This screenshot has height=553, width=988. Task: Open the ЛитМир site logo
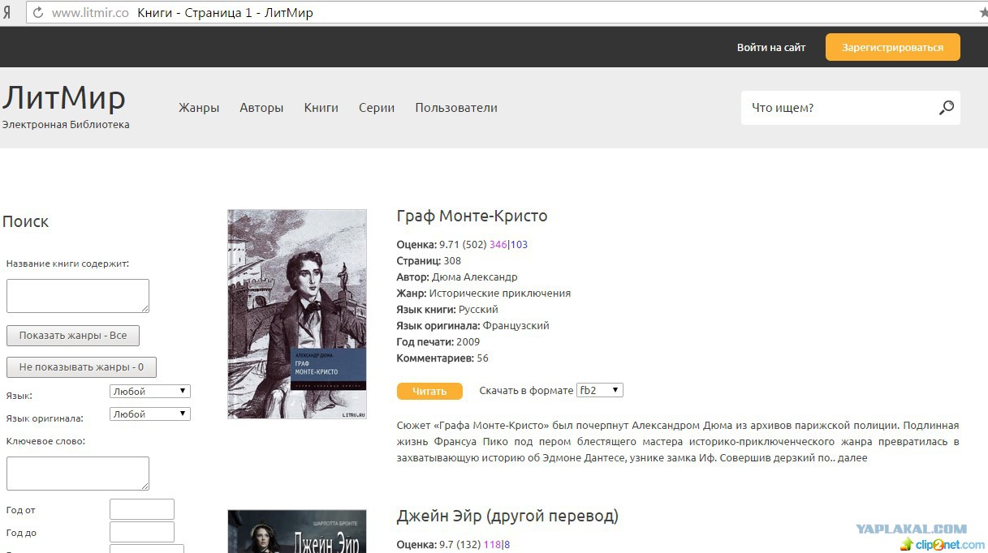coord(64,99)
